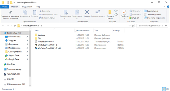Sort by the Name (Имя) column header
The image size is (170, 91).
pos(54,30)
